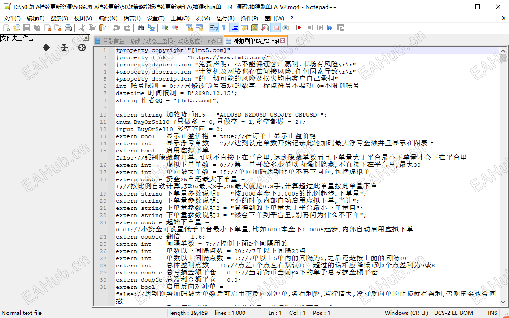Click the Save All toolbar icon
Viewport: 509px width, 318px height.
point(37,28)
